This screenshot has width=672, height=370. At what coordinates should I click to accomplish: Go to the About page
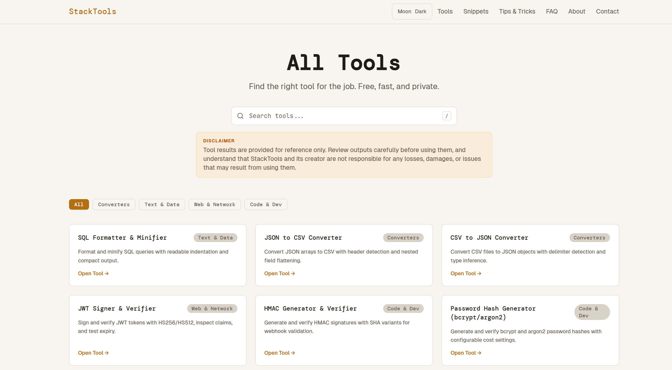(x=577, y=11)
